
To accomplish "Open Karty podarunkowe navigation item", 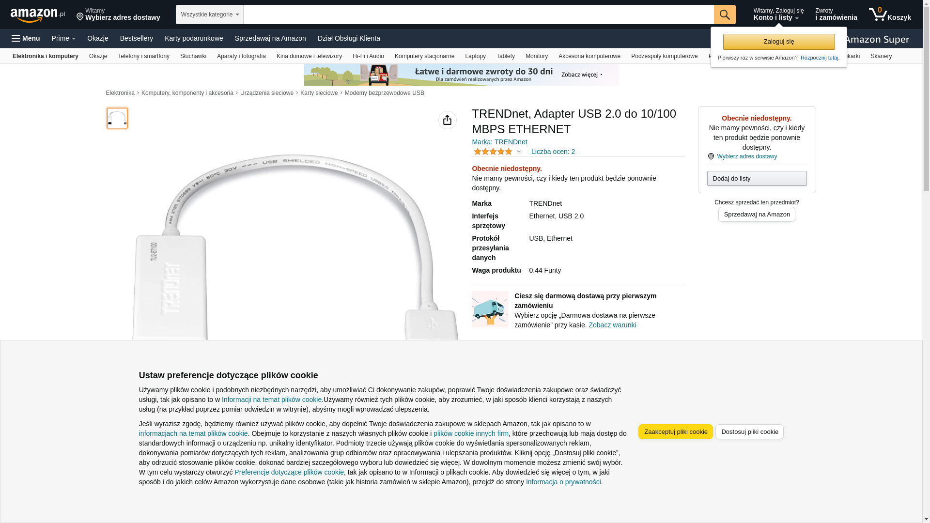I will (x=194, y=38).
